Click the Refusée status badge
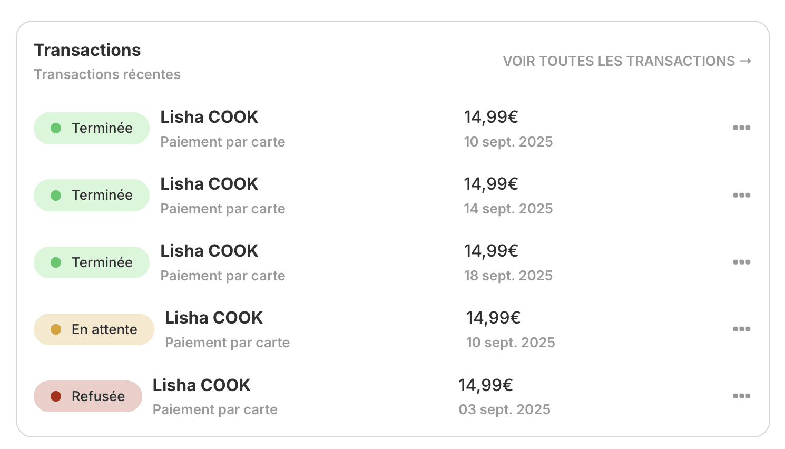The image size is (785, 449). (x=88, y=396)
